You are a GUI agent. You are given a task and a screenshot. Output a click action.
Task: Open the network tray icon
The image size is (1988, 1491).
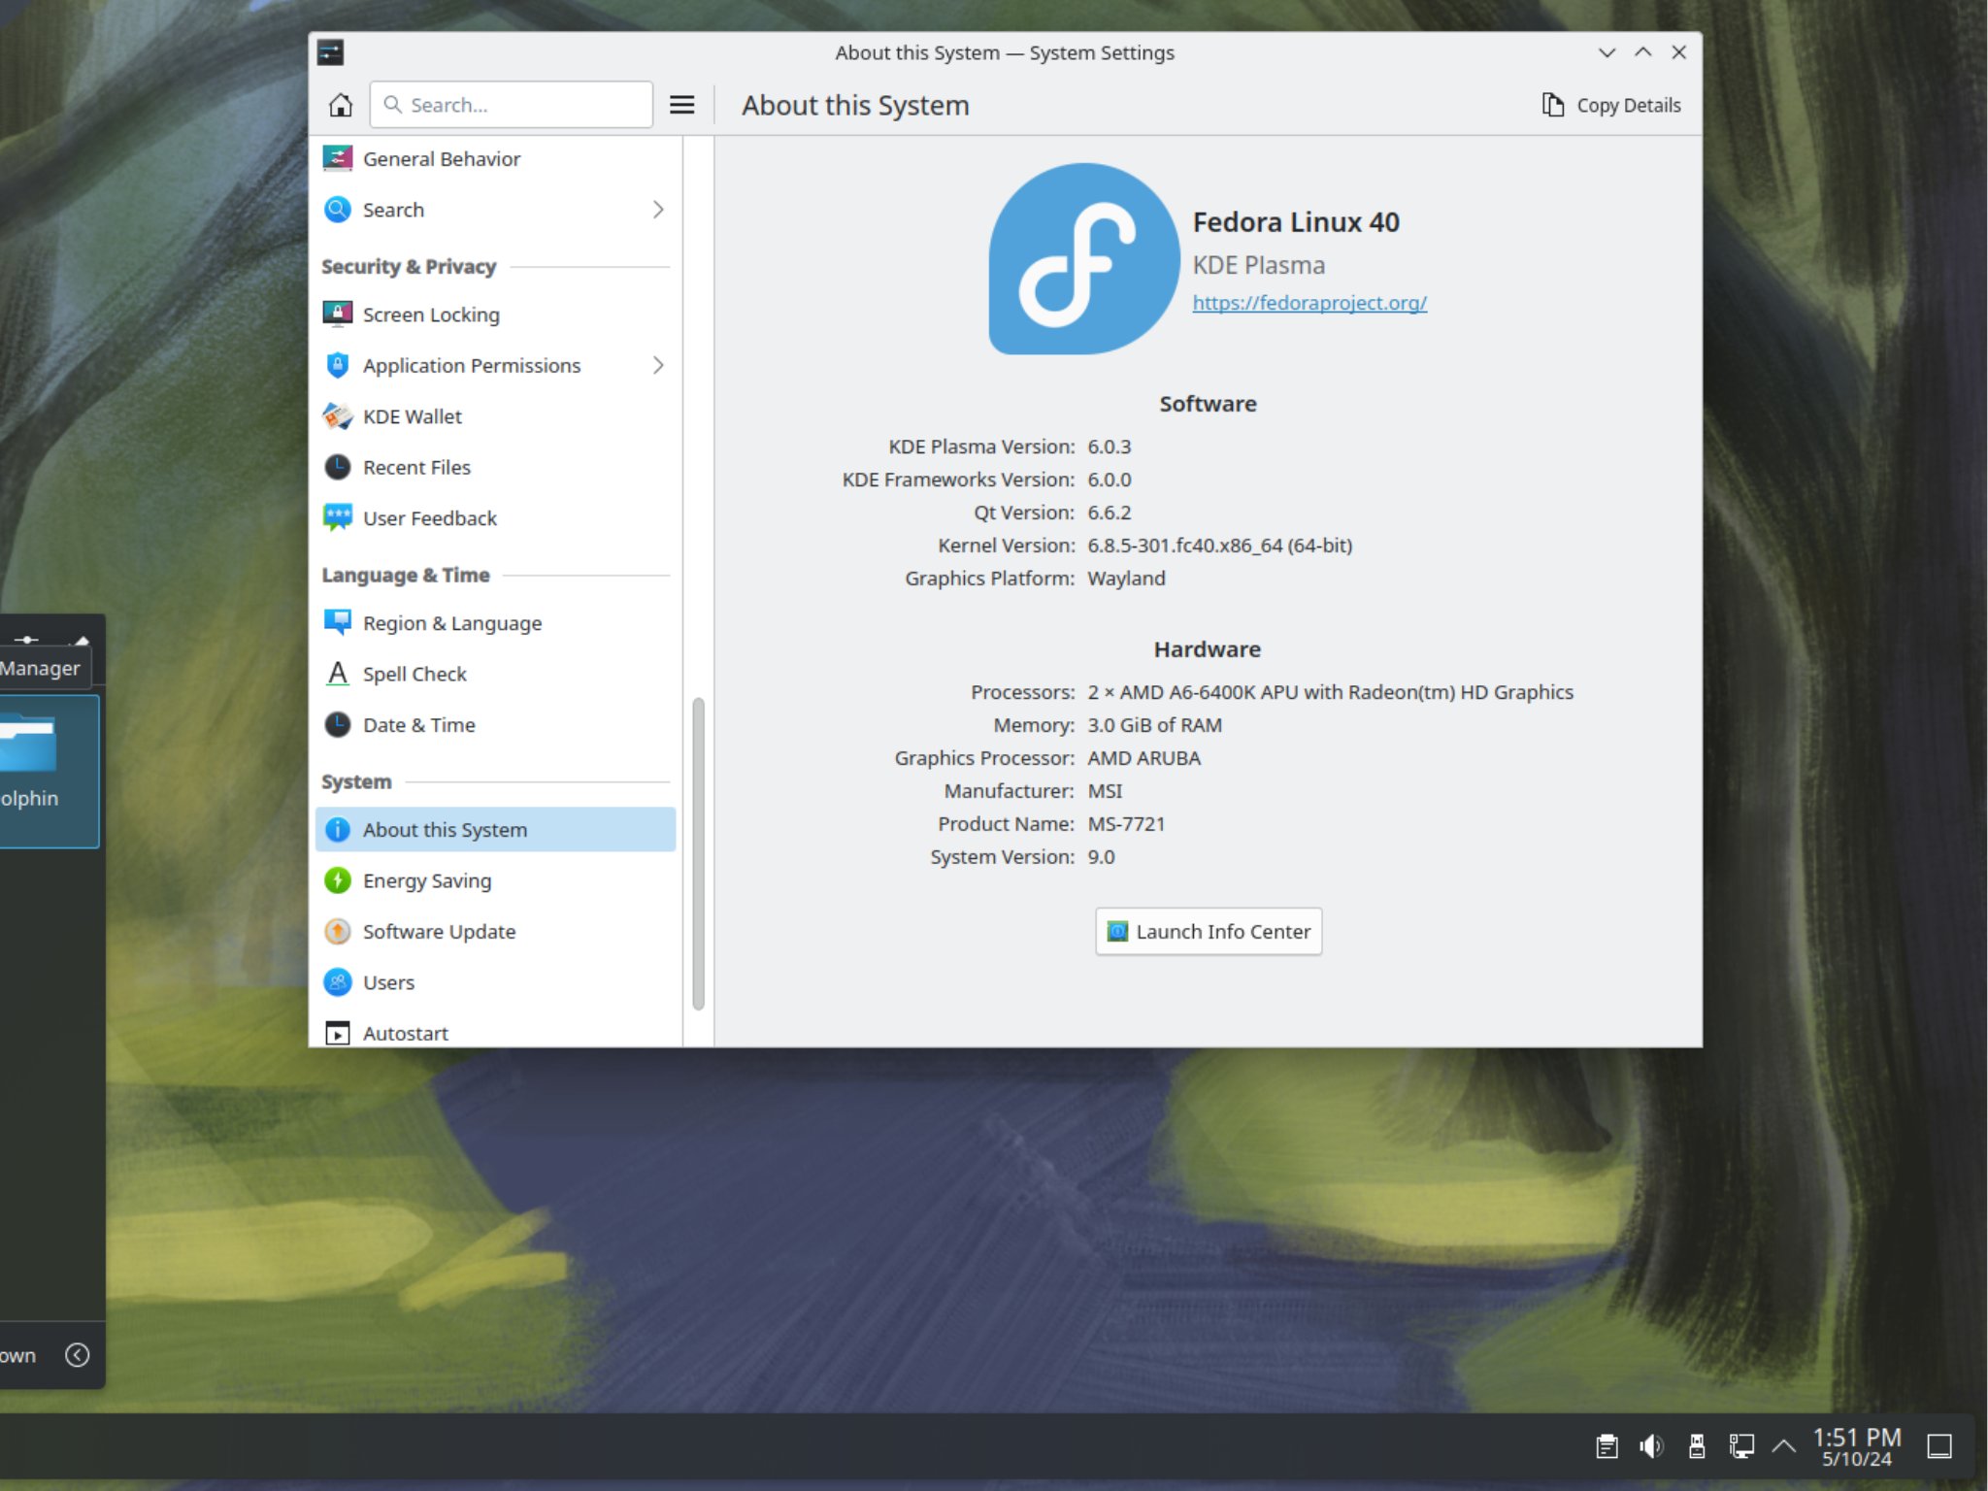1741,1446
